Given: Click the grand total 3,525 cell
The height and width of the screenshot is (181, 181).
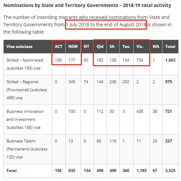Looking at the screenshot, I should coord(170,171).
